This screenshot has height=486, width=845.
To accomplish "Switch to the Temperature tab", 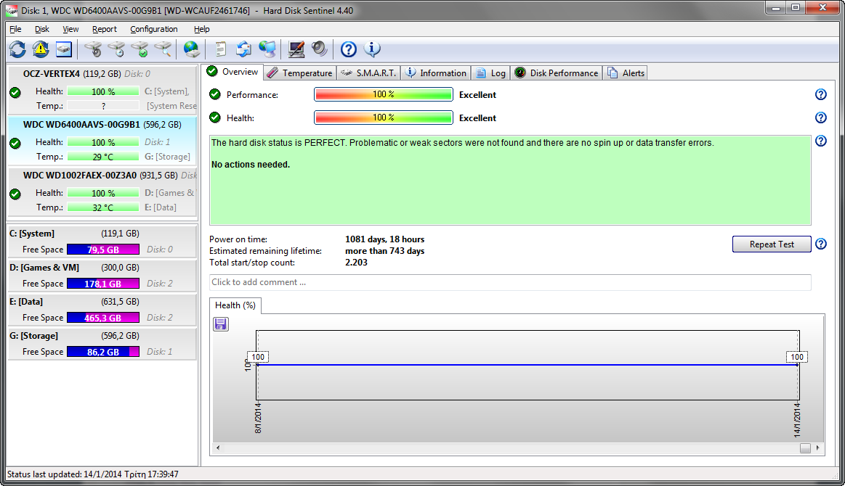I will [x=299, y=73].
